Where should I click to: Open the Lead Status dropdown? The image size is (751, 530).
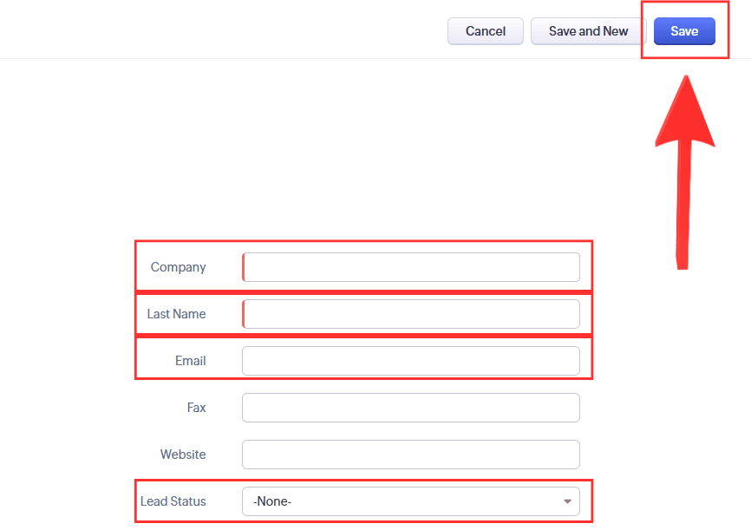(x=411, y=501)
